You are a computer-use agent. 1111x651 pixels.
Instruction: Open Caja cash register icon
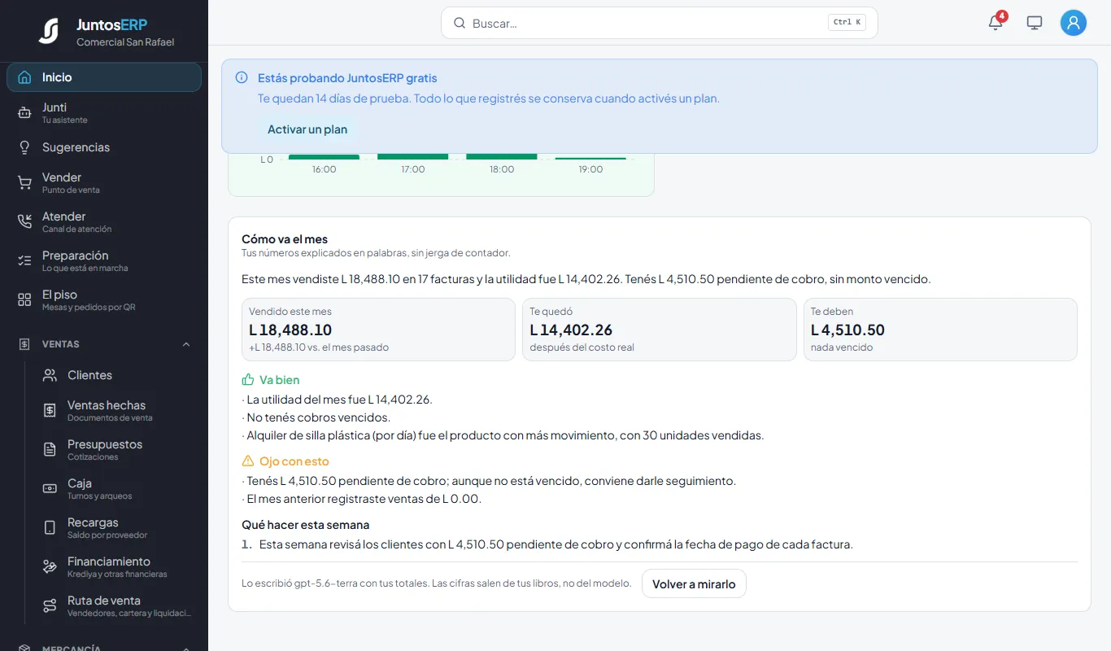click(x=50, y=489)
